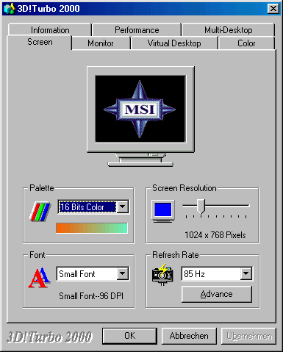This screenshot has width=283, height=352.
Task: Expand the 16 Bits Color palette dropdown arrow
Action: (x=123, y=207)
